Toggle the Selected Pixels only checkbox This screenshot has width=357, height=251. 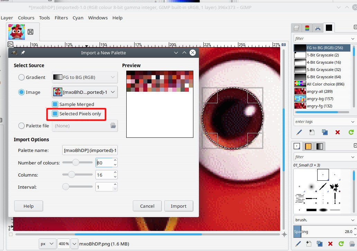tap(55, 114)
